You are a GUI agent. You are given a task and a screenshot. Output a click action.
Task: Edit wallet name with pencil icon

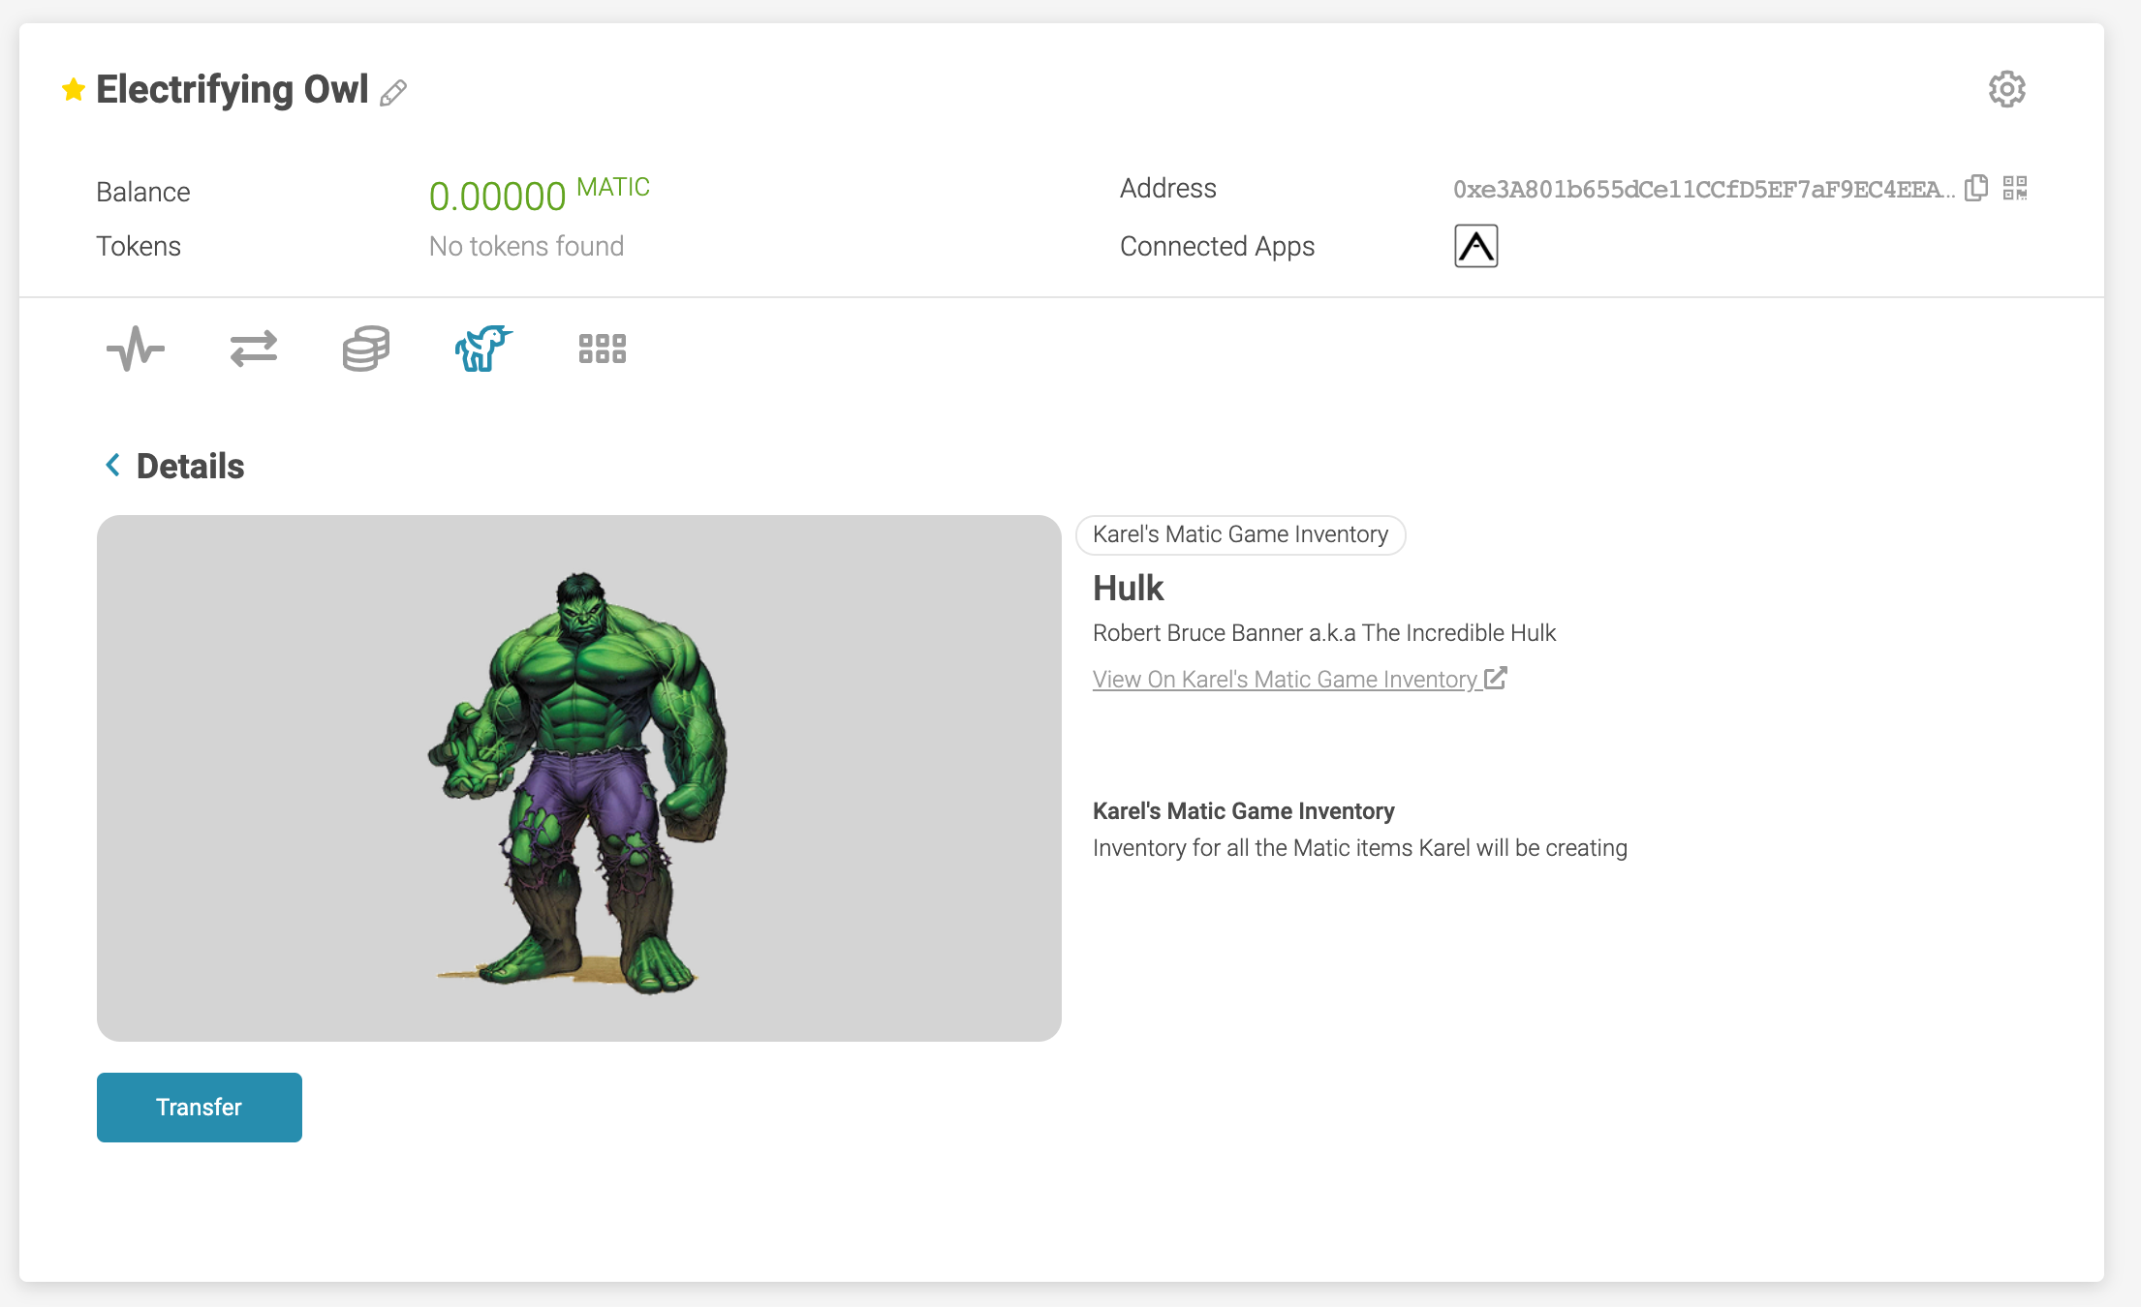coord(393,93)
